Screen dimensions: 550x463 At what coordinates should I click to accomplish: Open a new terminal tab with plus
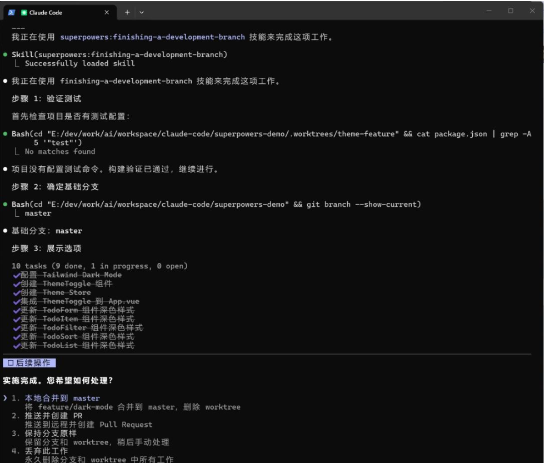127,12
